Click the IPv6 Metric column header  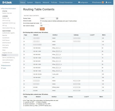click(101, 97)
